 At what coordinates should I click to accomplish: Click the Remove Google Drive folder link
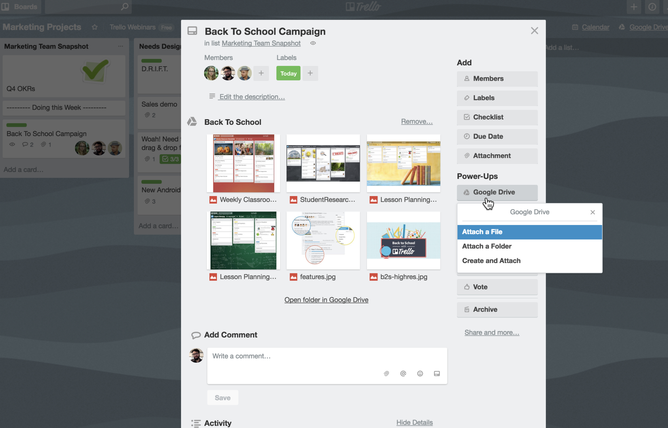point(416,121)
